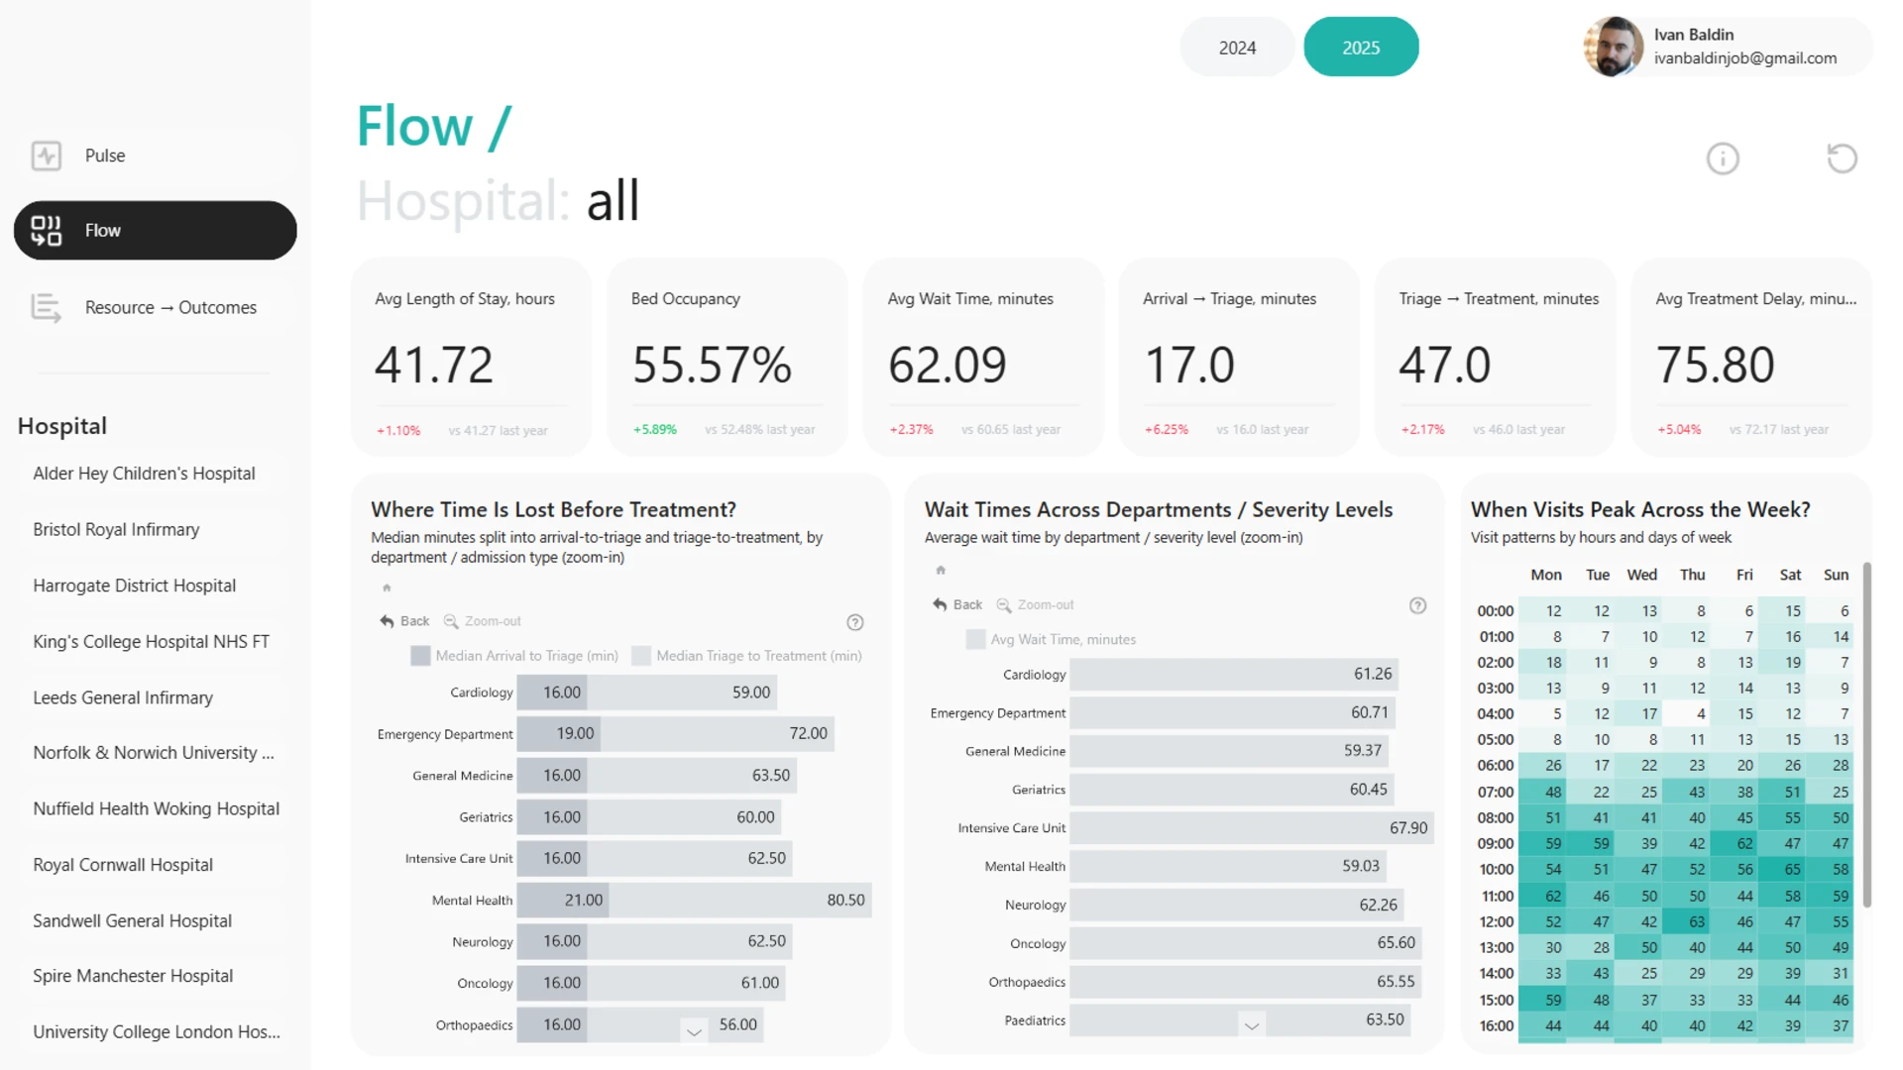Click the Resource → Outcomes sidebar icon
The width and height of the screenshot is (1903, 1070).
(47, 308)
